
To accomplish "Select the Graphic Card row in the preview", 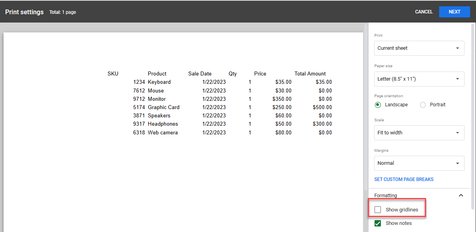I will pos(163,107).
